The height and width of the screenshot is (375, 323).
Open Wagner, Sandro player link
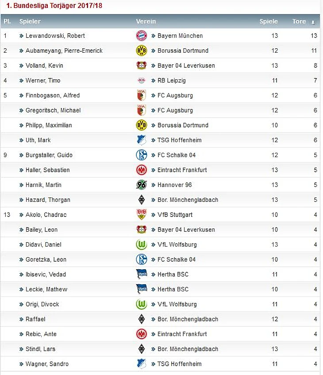click(47, 364)
